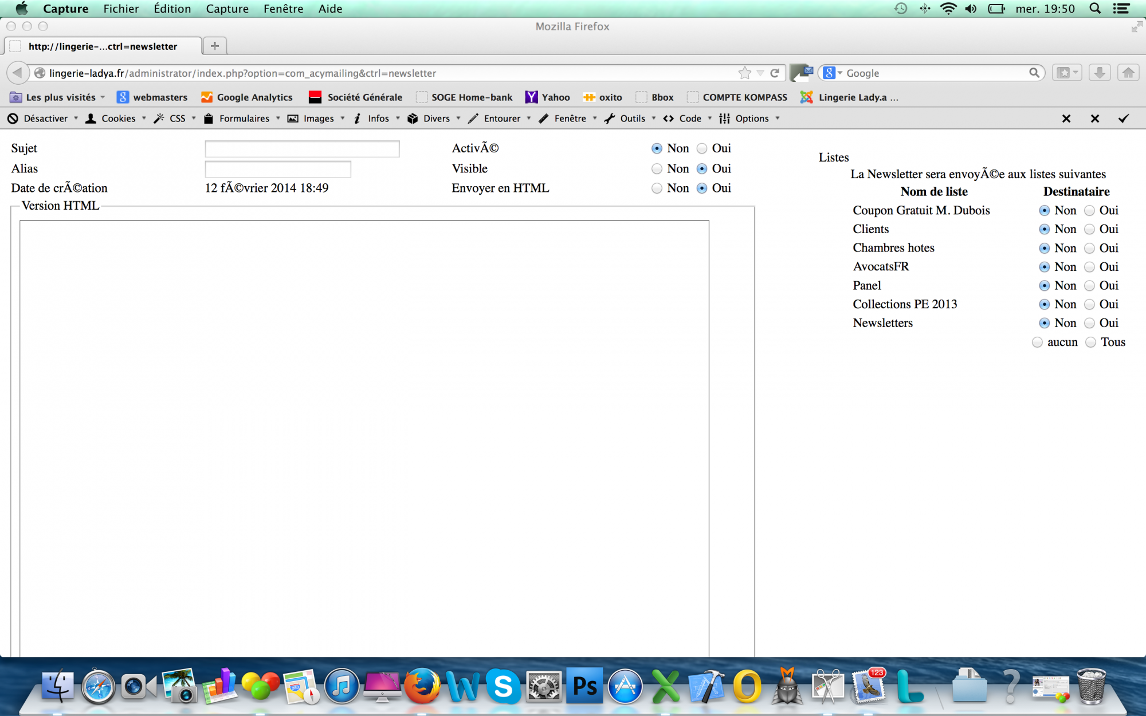Open the Cookies dropdown in developer toolbar
Viewport: 1146px width, 716px height.
click(x=118, y=119)
